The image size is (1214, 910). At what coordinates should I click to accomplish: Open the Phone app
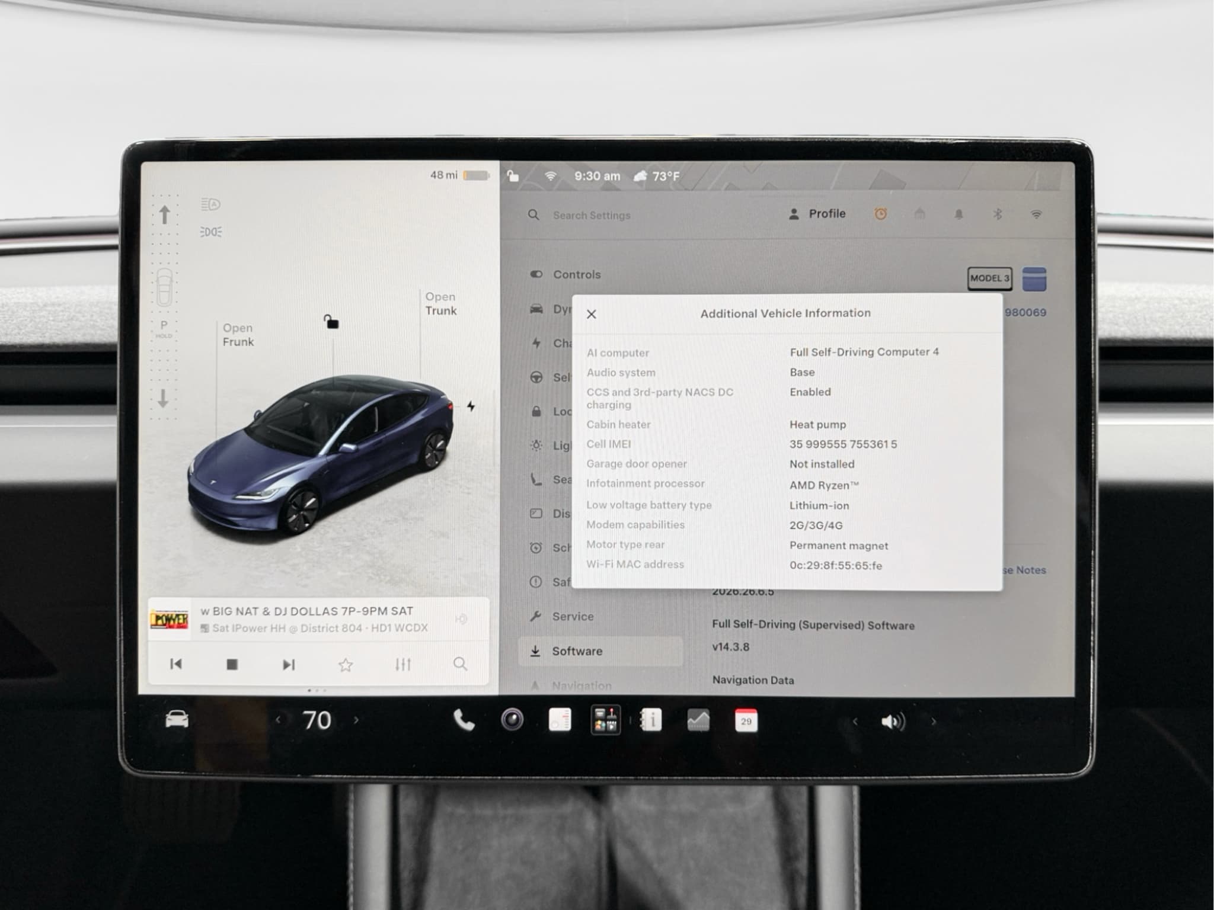[464, 720]
